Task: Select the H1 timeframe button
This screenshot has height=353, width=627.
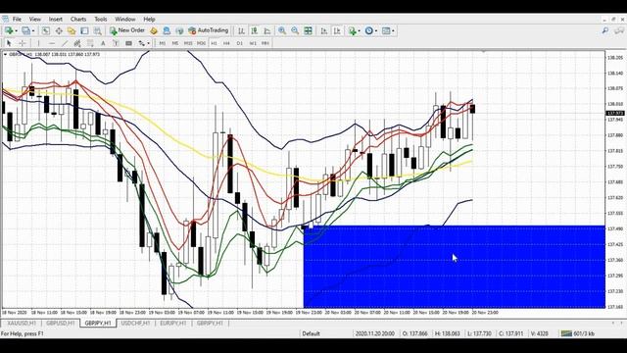Action: click(214, 43)
